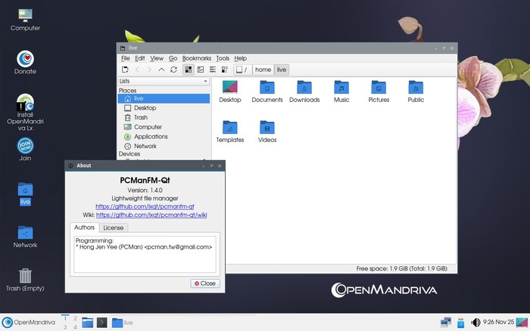Screen dimensions: 530x331
Task: Open the Lists side pane dropdown
Action: pyautogui.click(x=163, y=81)
